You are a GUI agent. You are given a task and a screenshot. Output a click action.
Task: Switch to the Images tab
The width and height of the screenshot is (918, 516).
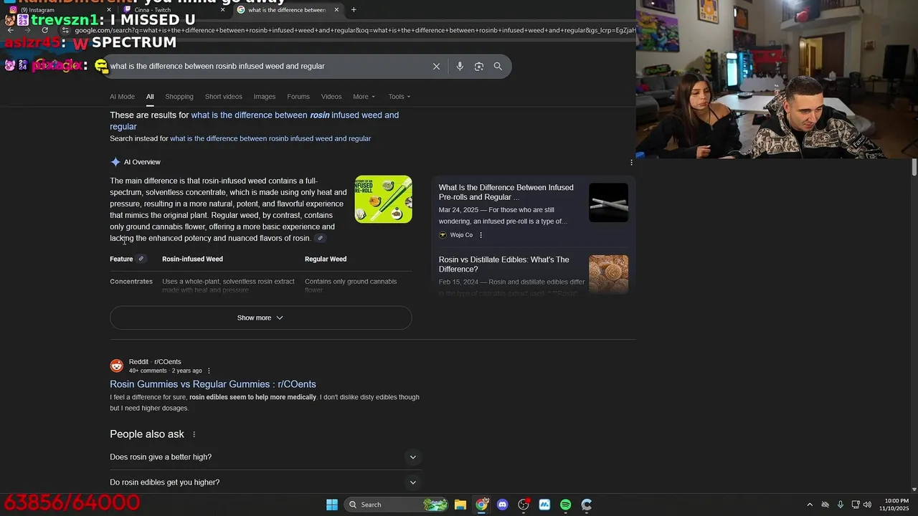(x=264, y=97)
